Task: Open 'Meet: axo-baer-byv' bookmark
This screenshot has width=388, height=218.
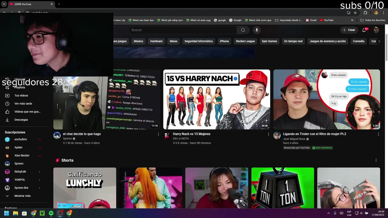Action: [x=141, y=20]
